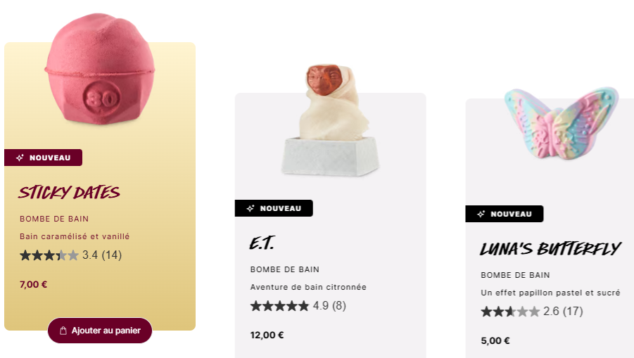The height and width of the screenshot is (358, 634).
Task: Click the Bain caramélisé et vanillé description
Action: (75, 236)
